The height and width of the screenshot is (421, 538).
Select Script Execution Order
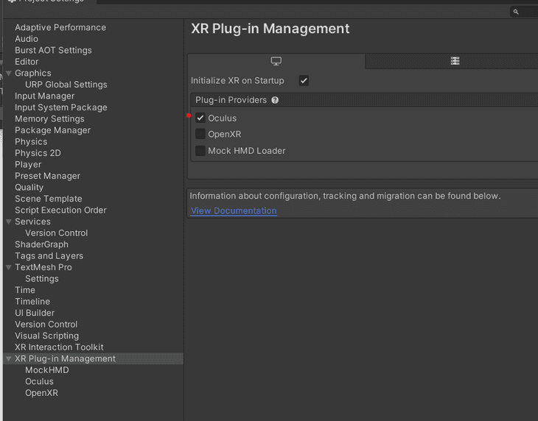click(x=60, y=210)
